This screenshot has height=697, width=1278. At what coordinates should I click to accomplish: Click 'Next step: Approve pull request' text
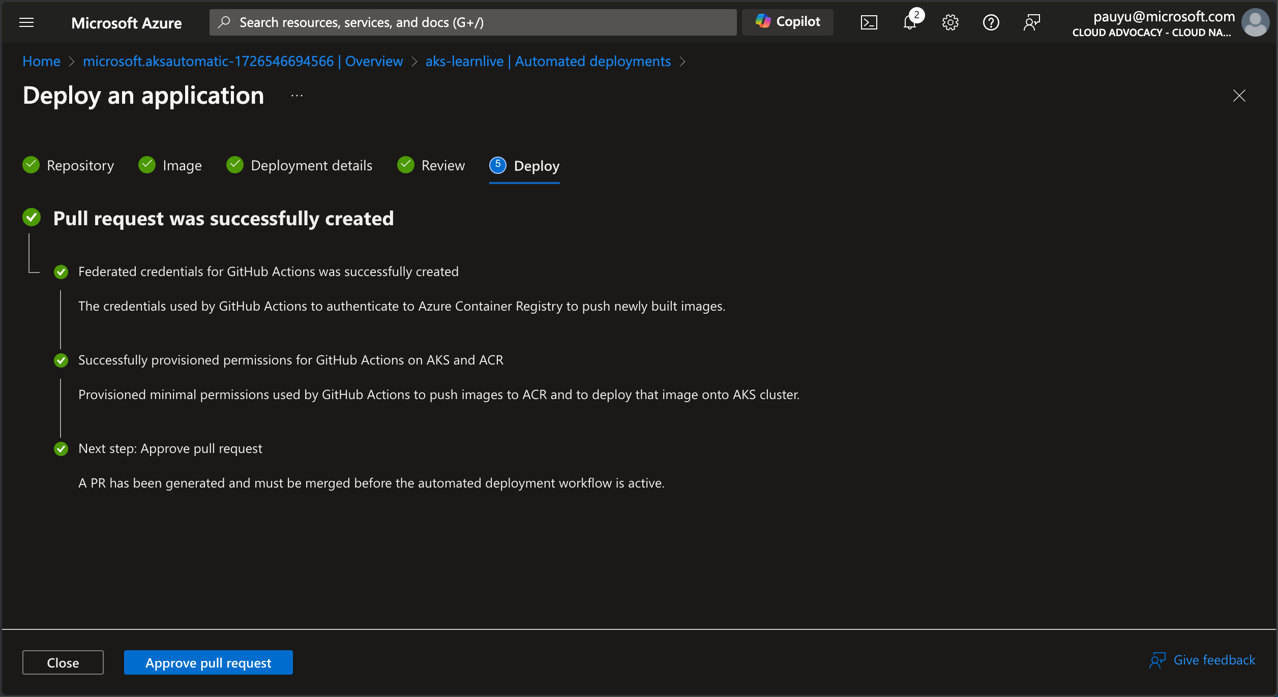coord(170,448)
